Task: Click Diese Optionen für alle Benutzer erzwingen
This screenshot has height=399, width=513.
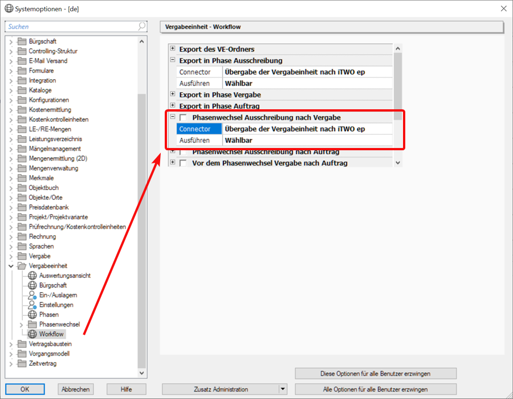Action: [x=376, y=373]
